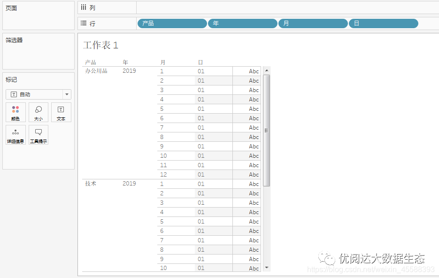
Task: Select the 日 pill on the rows shelf
Action: (x=383, y=23)
